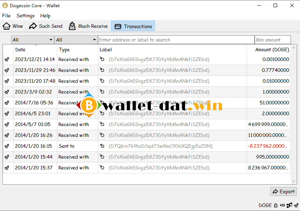Click the DOGE unit selector in status bar

265,205
